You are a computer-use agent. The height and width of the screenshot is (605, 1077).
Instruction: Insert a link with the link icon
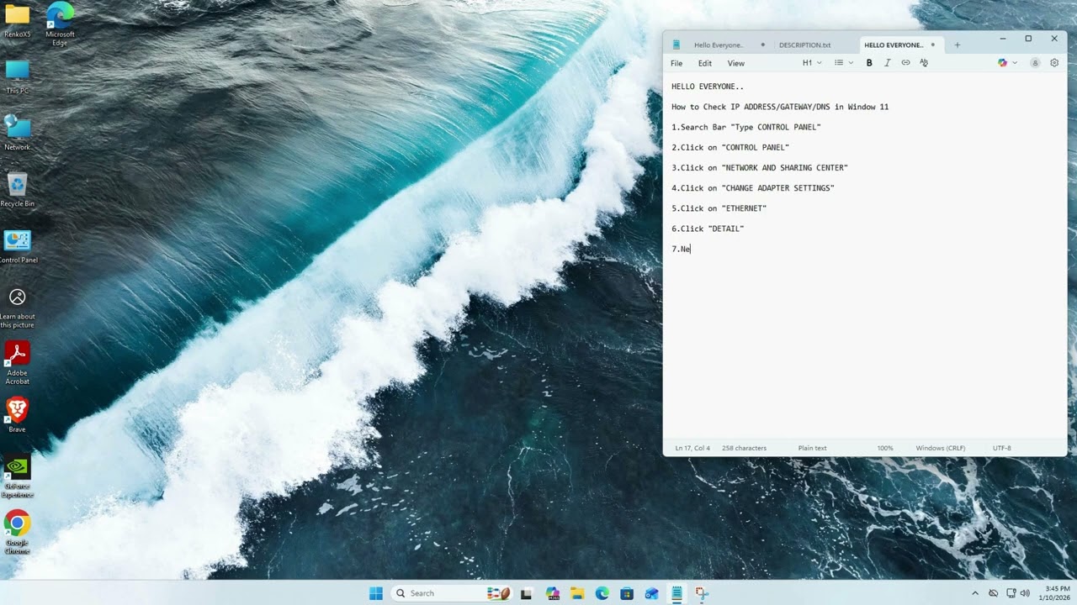905,63
